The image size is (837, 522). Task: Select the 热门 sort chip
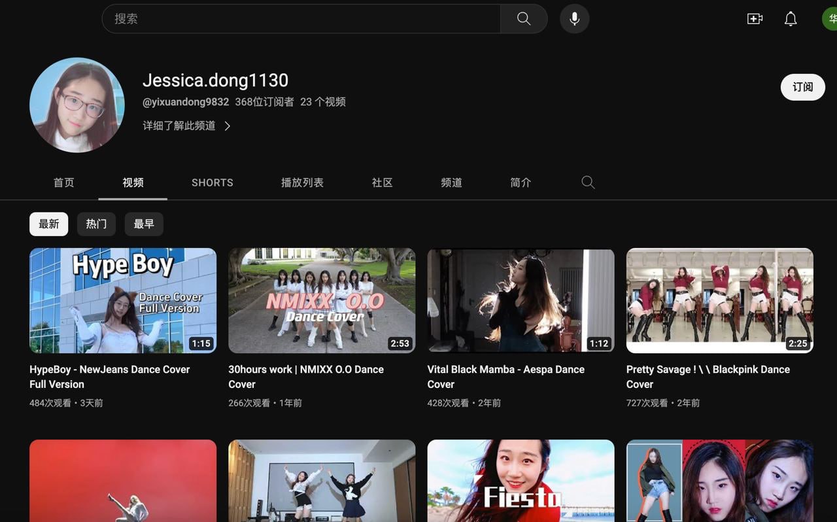96,224
